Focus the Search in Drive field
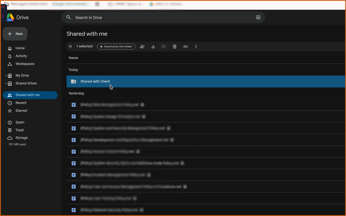 (163, 17)
